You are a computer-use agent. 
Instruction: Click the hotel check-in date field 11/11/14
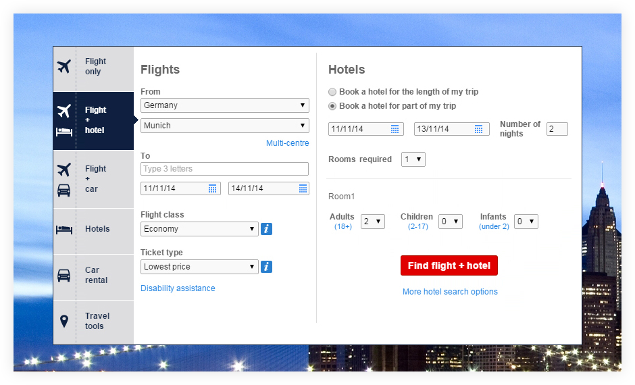coord(366,129)
